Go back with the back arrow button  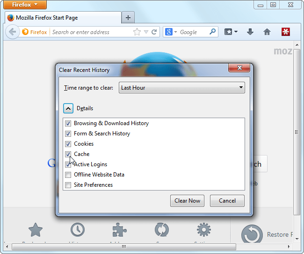pos(13,32)
